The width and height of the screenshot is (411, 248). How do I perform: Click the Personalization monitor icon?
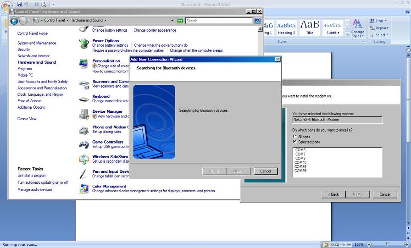pyautogui.click(x=84, y=64)
